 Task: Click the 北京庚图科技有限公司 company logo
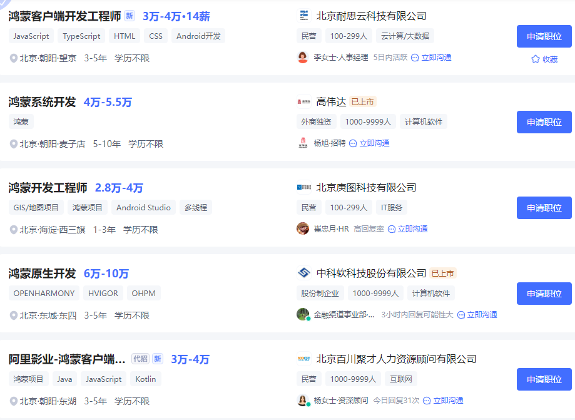[x=303, y=187]
